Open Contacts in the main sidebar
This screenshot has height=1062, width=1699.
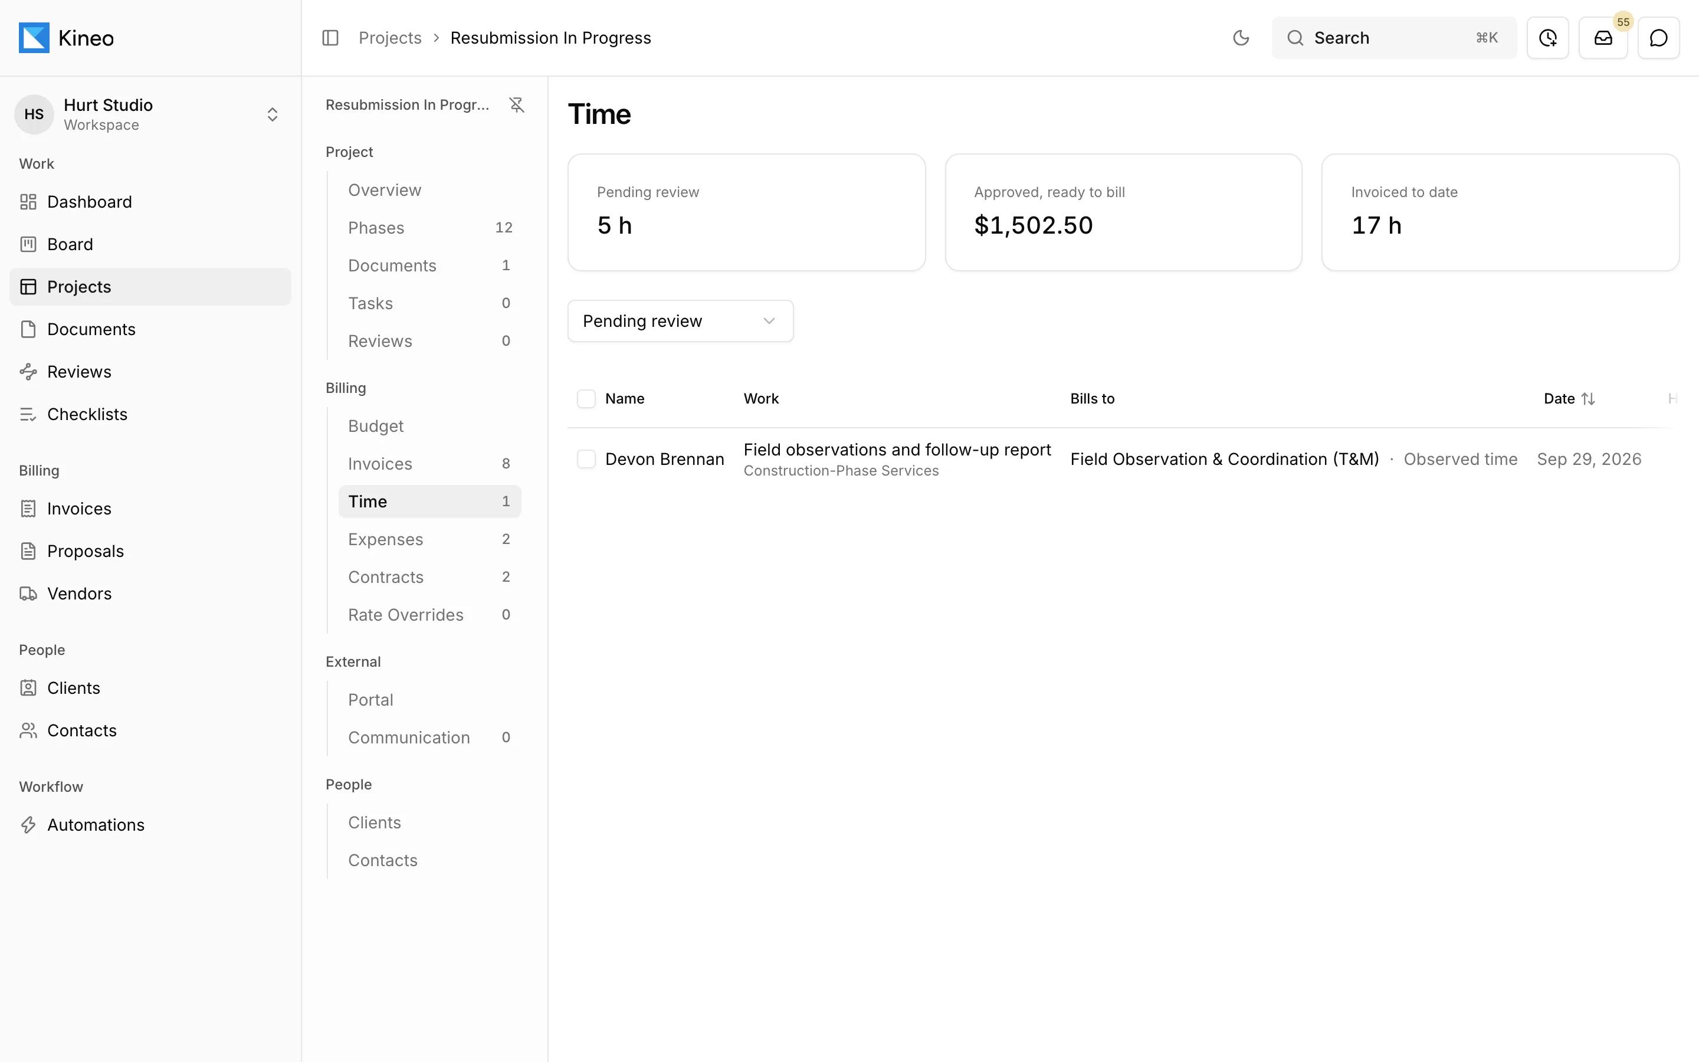[x=150, y=730]
